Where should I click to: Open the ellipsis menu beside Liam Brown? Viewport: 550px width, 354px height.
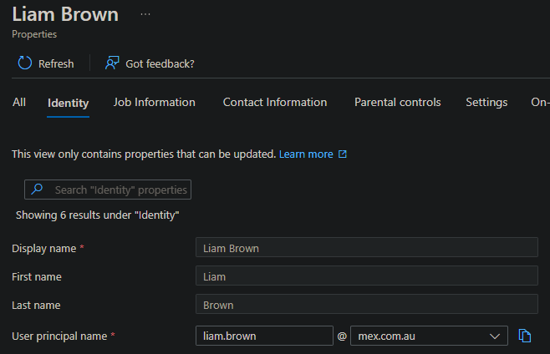point(145,15)
